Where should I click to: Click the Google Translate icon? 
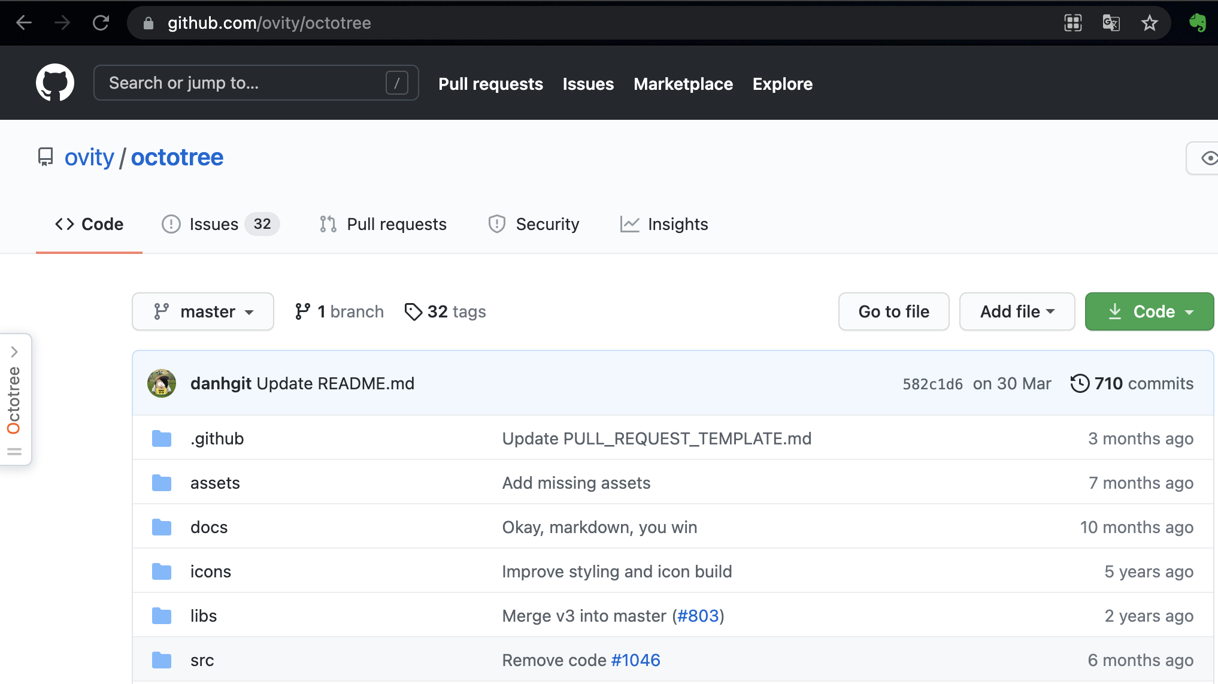click(x=1111, y=23)
